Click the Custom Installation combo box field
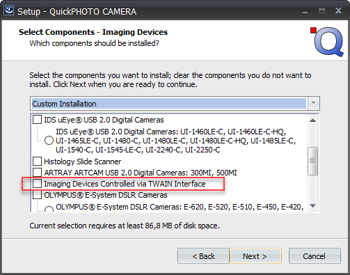 pos(175,103)
